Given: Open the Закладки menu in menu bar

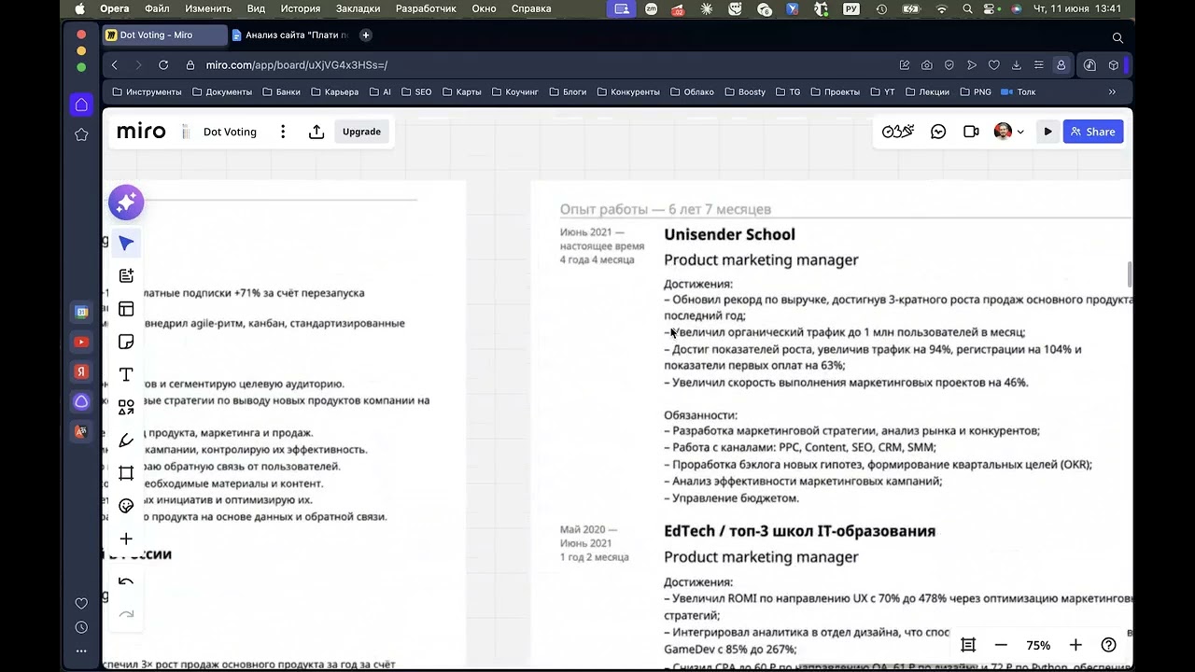Looking at the screenshot, I should coord(358,8).
